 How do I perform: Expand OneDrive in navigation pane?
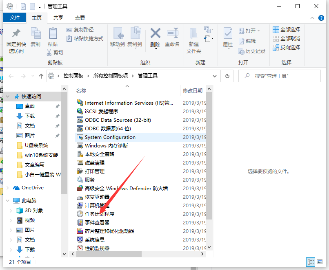pyautogui.click(x=8, y=188)
